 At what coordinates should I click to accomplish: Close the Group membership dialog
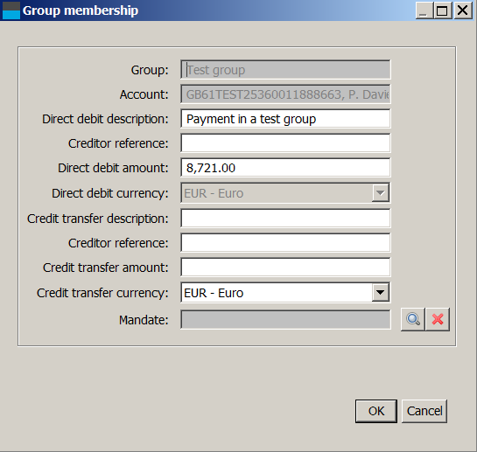(463, 10)
